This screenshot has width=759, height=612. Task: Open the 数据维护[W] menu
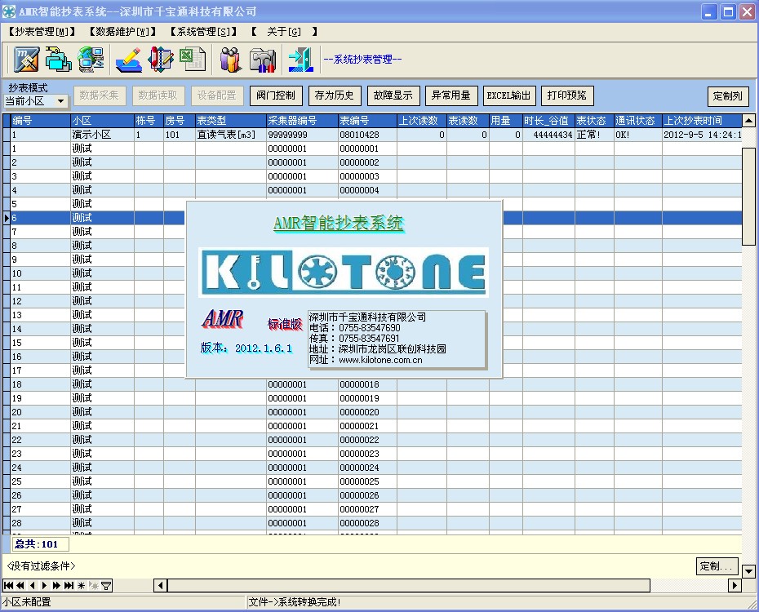click(x=123, y=32)
